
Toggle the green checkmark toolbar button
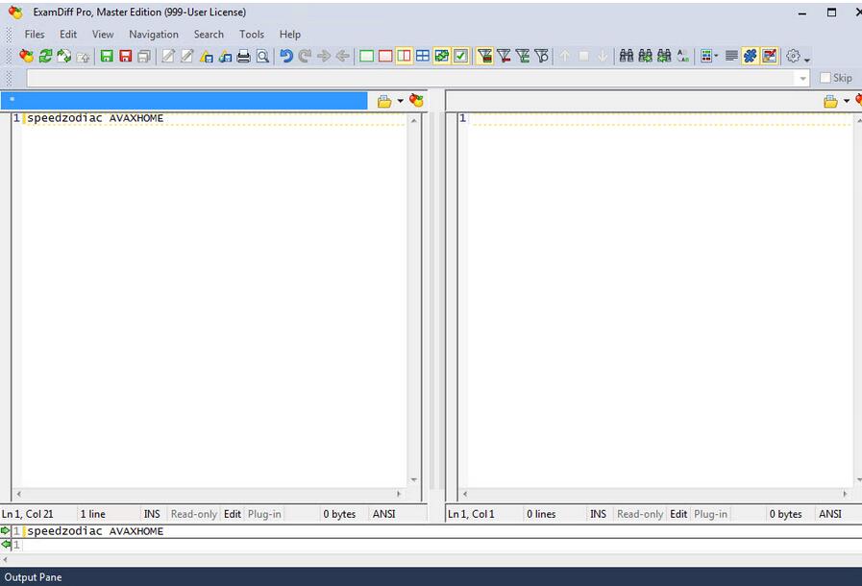(460, 56)
